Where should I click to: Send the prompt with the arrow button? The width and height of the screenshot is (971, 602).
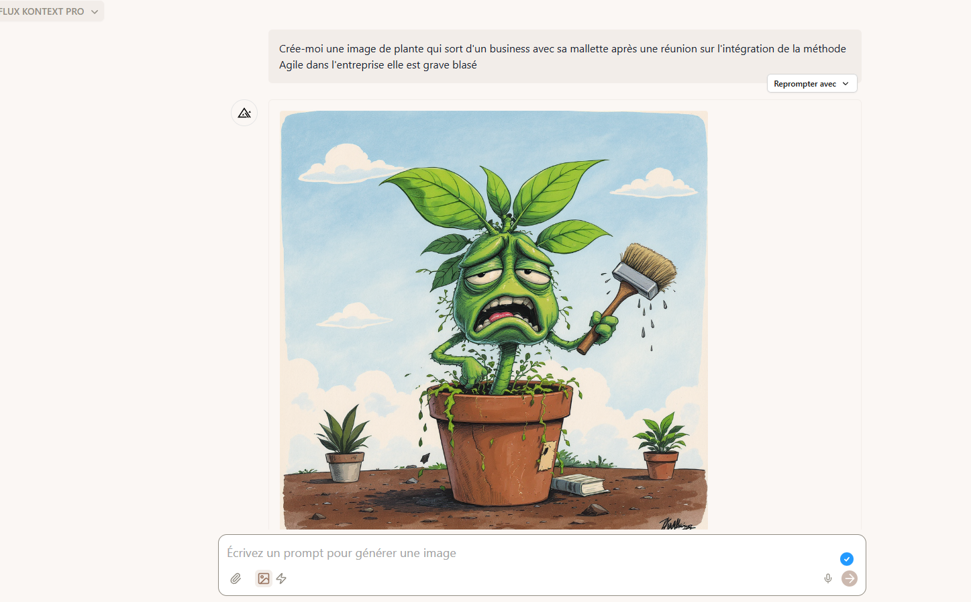(850, 579)
